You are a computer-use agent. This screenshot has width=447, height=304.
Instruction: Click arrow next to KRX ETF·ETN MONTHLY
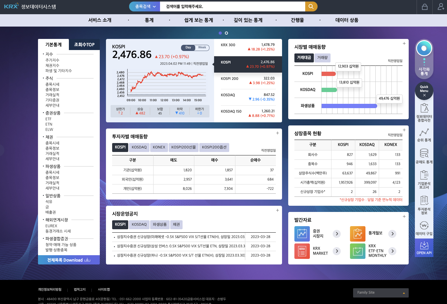pos(392,251)
